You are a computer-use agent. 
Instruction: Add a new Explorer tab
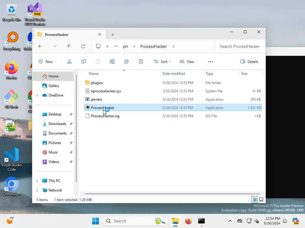(113, 35)
